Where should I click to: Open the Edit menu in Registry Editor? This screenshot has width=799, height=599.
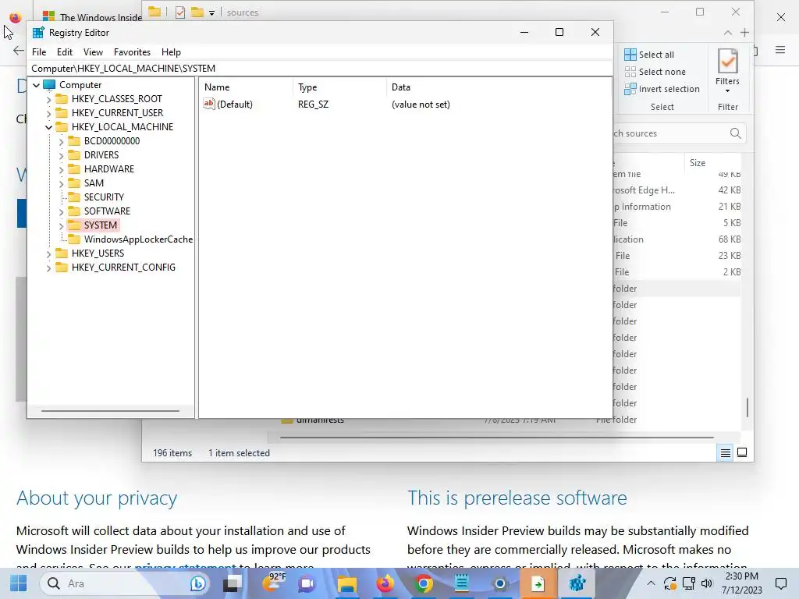click(64, 52)
